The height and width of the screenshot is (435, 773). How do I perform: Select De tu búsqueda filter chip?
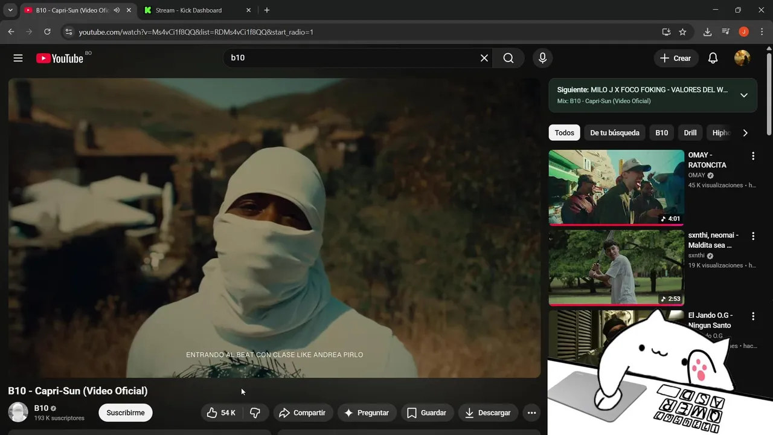click(615, 133)
